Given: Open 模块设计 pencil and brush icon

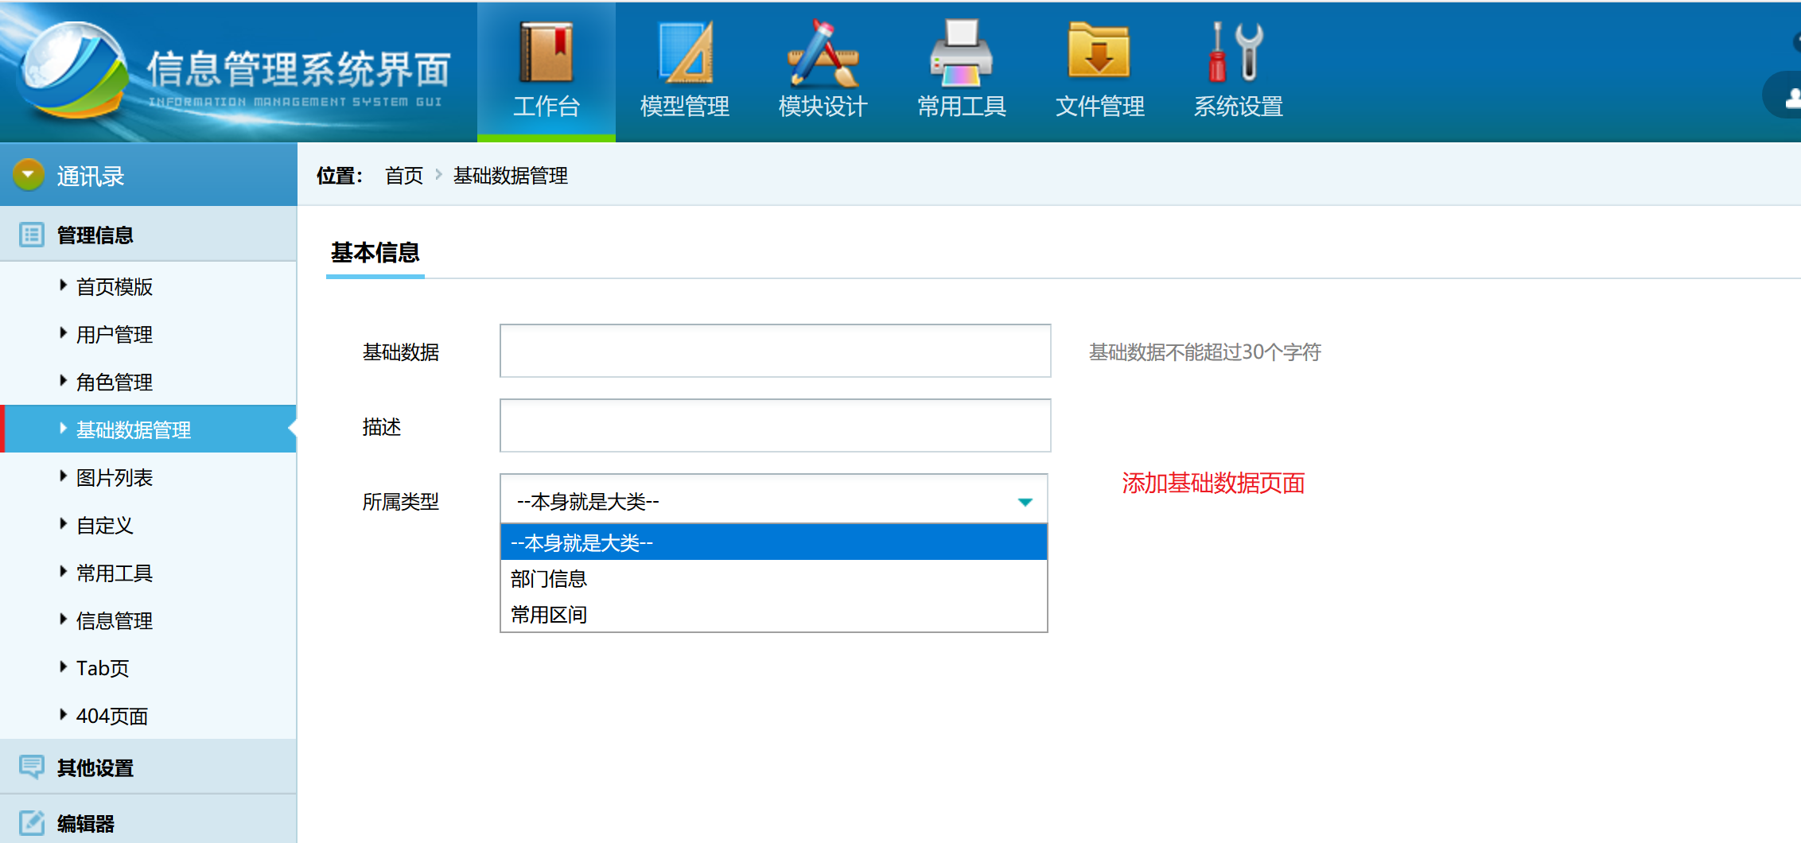Looking at the screenshot, I should [x=823, y=52].
